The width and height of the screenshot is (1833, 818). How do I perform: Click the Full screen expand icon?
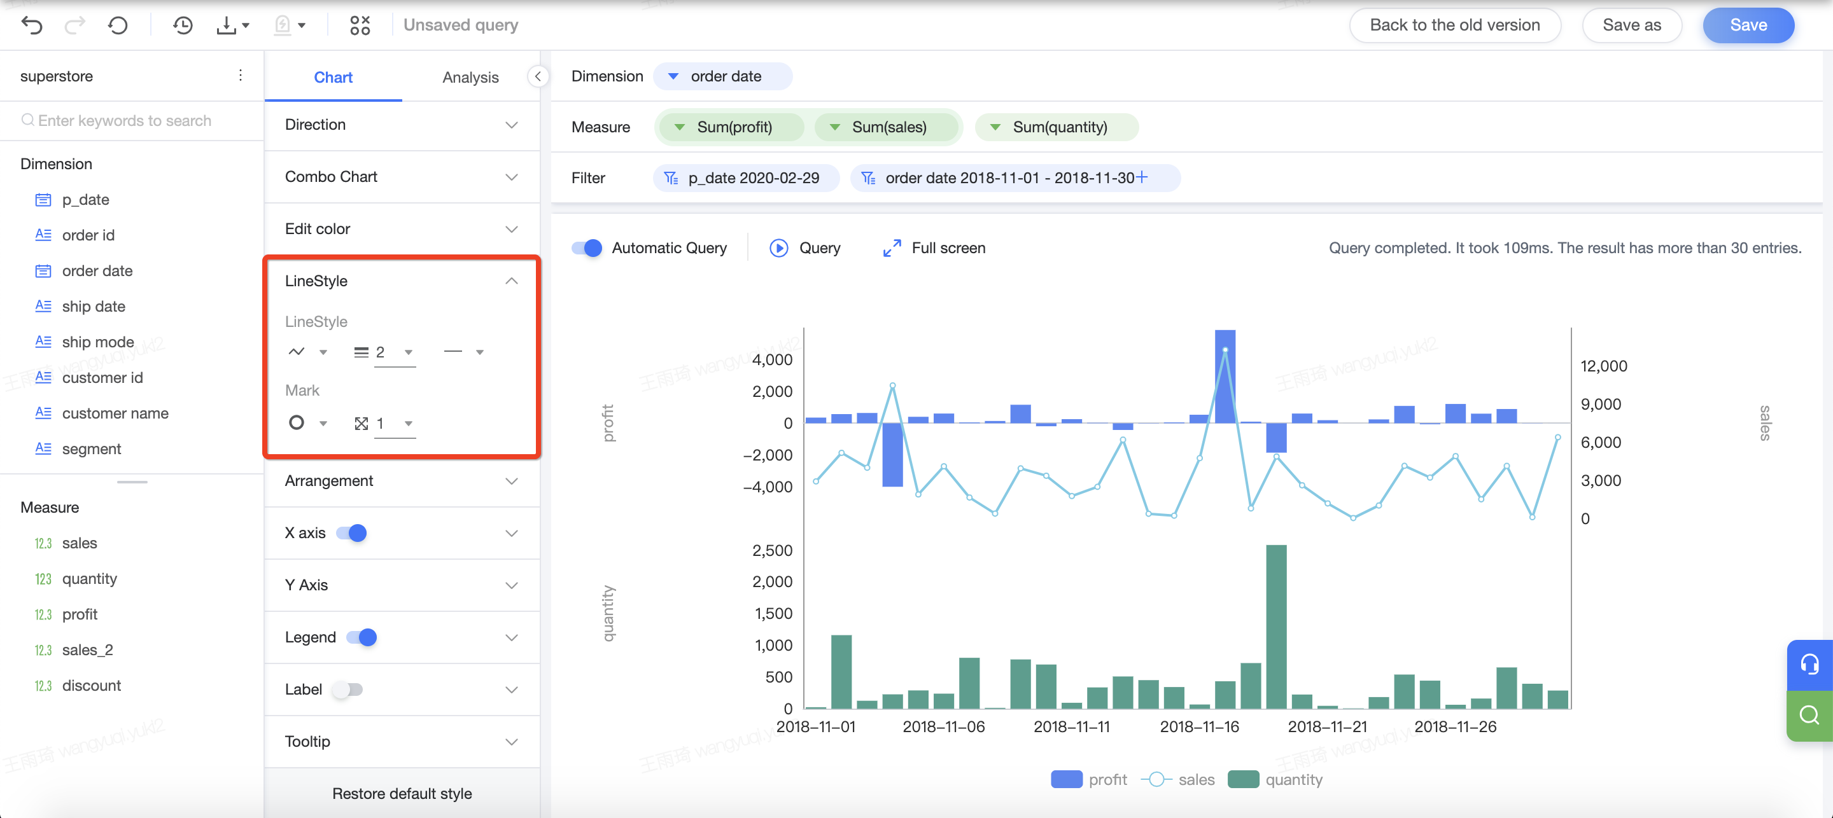tap(892, 247)
